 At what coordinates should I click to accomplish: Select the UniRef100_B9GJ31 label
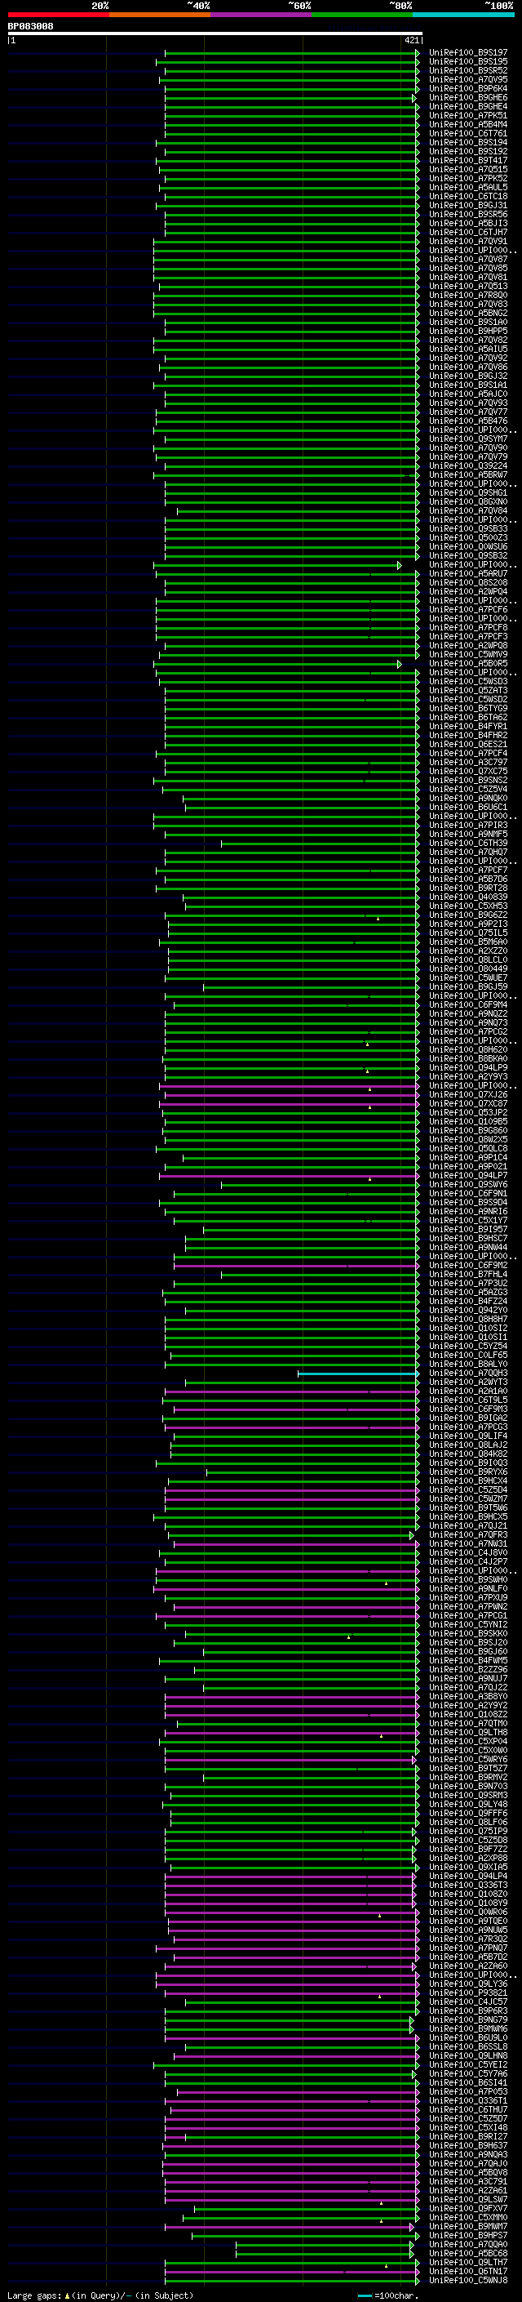(468, 205)
